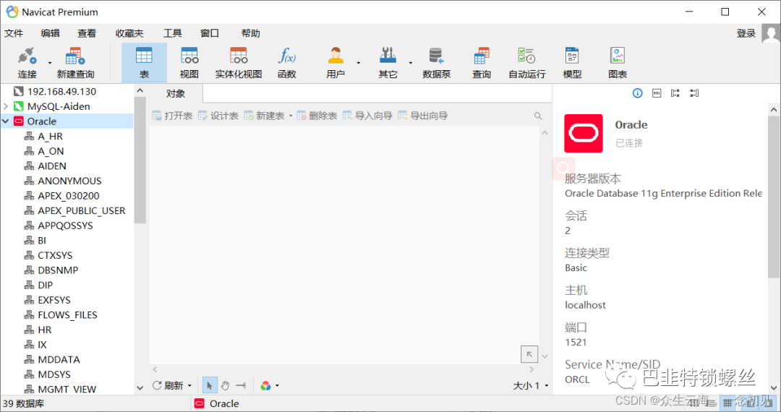The height and width of the screenshot is (412, 781).
Task: Open the Data Pump (数据泵) tool
Action: tap(436, 63)
